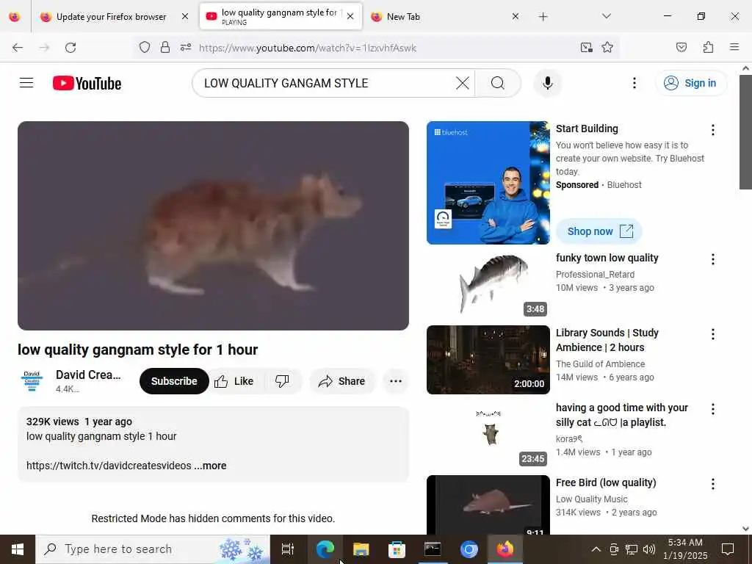Show site security info via the padlock icon

coord(165,47)
